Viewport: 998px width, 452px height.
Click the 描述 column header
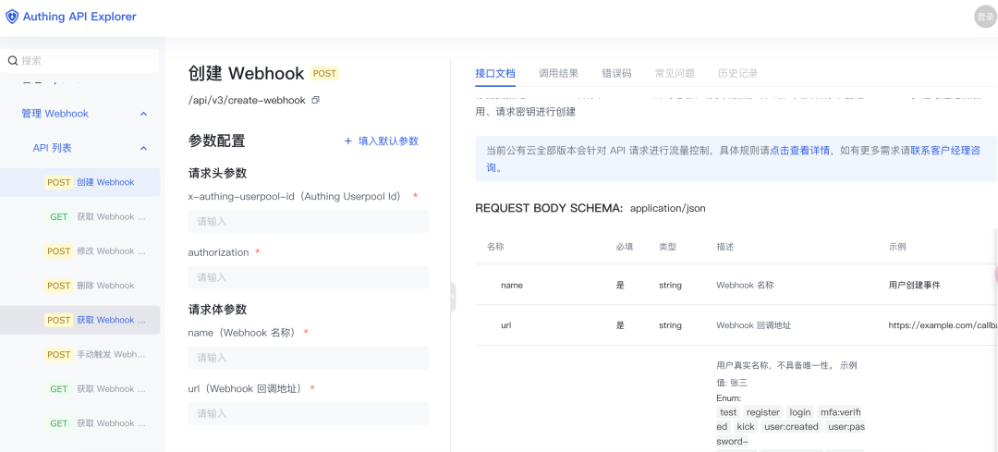click(x=725, y=247)
